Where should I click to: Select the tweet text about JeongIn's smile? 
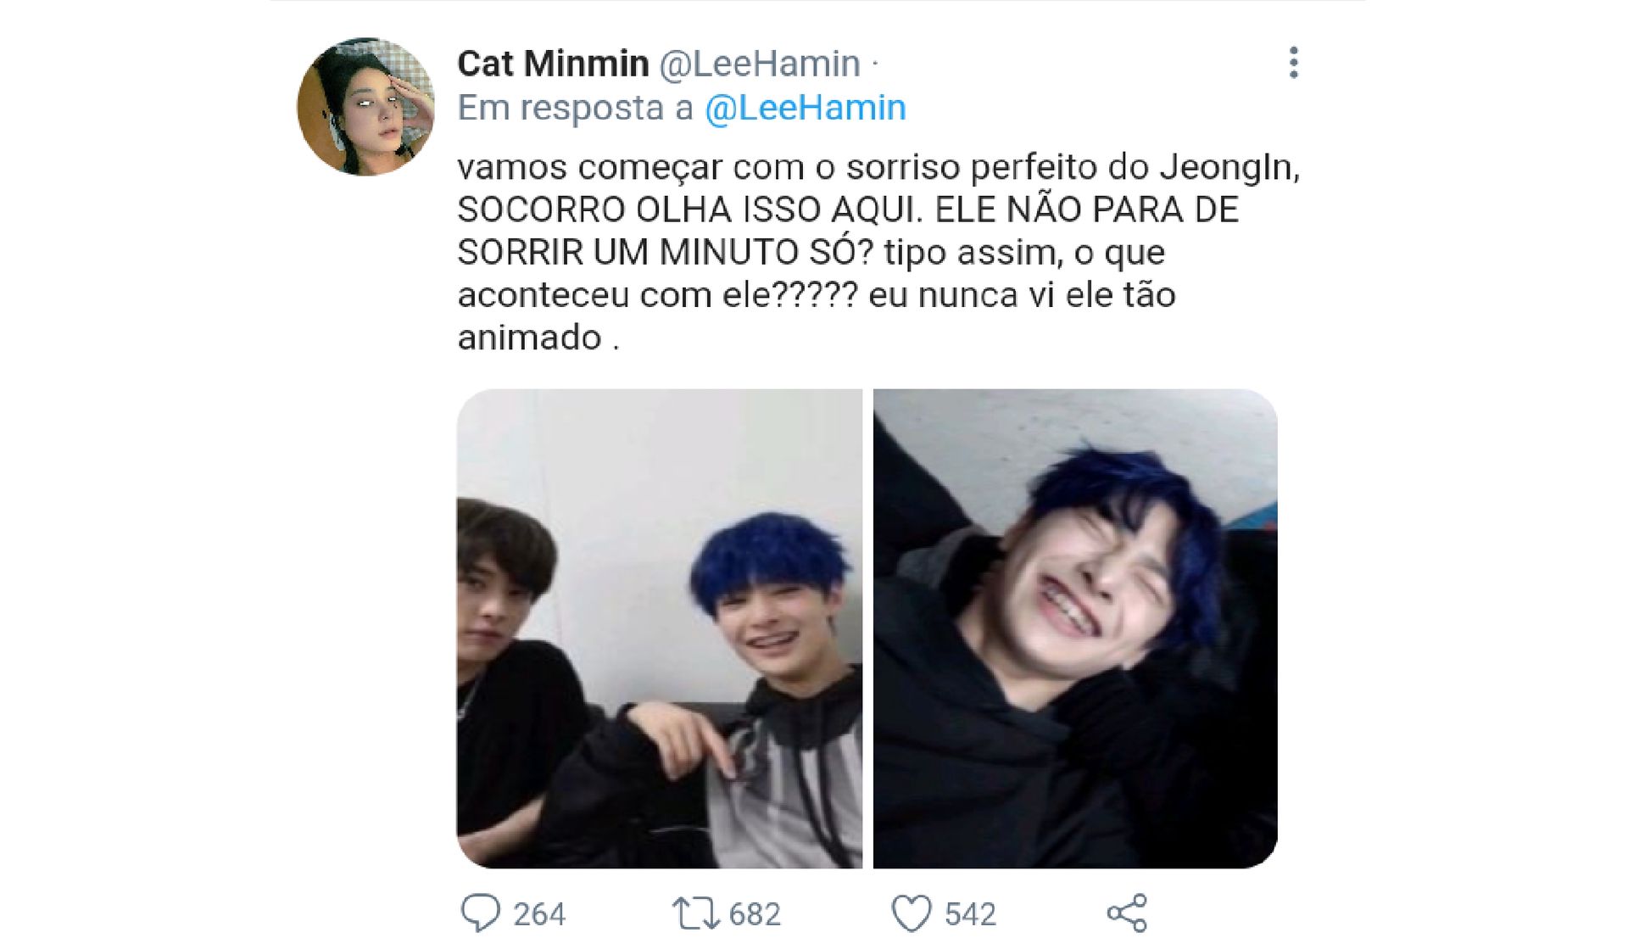click(878, 252)
